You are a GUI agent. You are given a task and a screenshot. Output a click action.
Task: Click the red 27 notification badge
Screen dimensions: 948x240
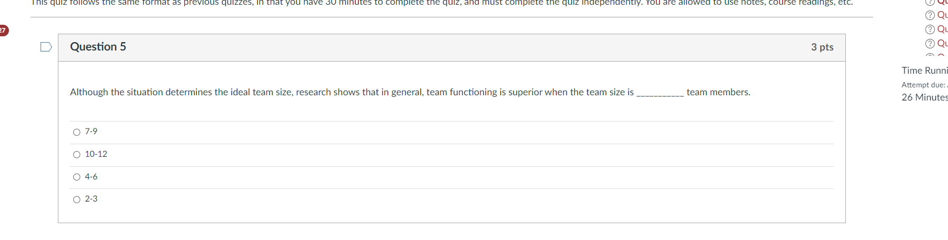tap(3, 31)
